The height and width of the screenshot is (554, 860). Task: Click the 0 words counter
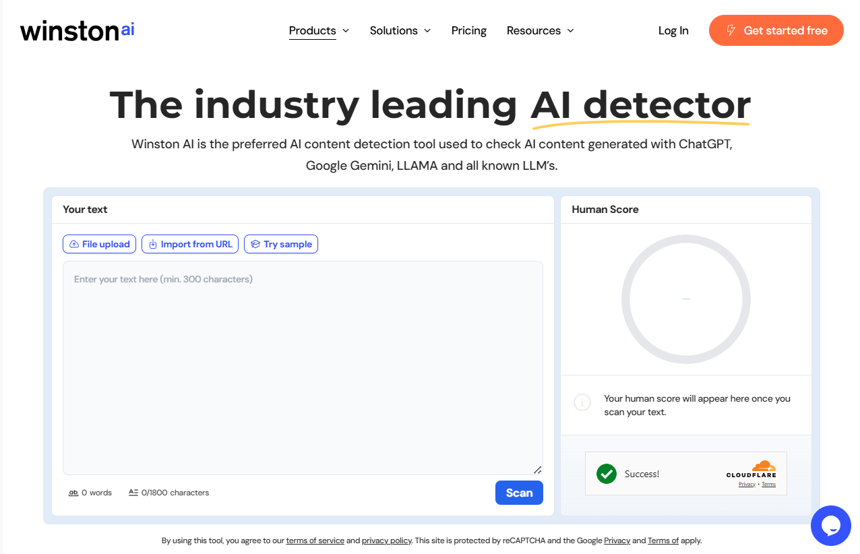(x=96, y=493)
